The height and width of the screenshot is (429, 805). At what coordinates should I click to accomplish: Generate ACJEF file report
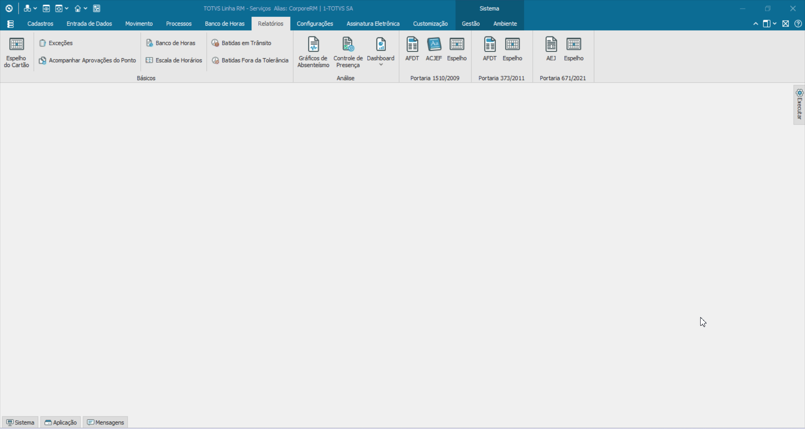pyautogui.click(x=434, y=49)
